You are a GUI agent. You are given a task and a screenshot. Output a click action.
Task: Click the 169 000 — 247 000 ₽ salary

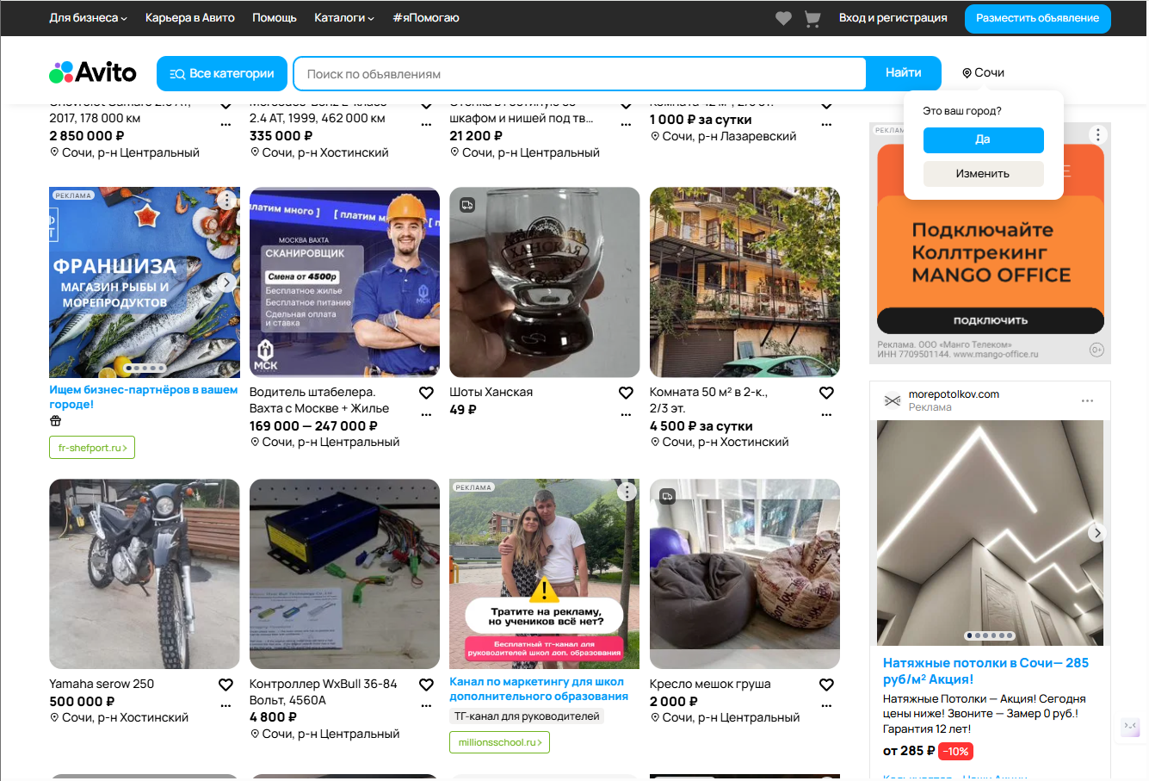point(313,426)
